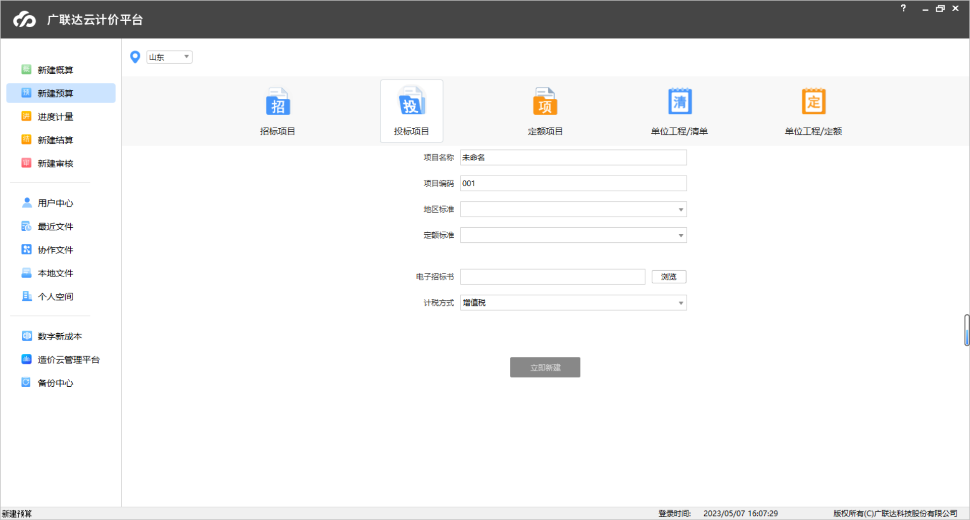
Task: Click the 新建预算 sidebar icon
Action: point(26,93)
